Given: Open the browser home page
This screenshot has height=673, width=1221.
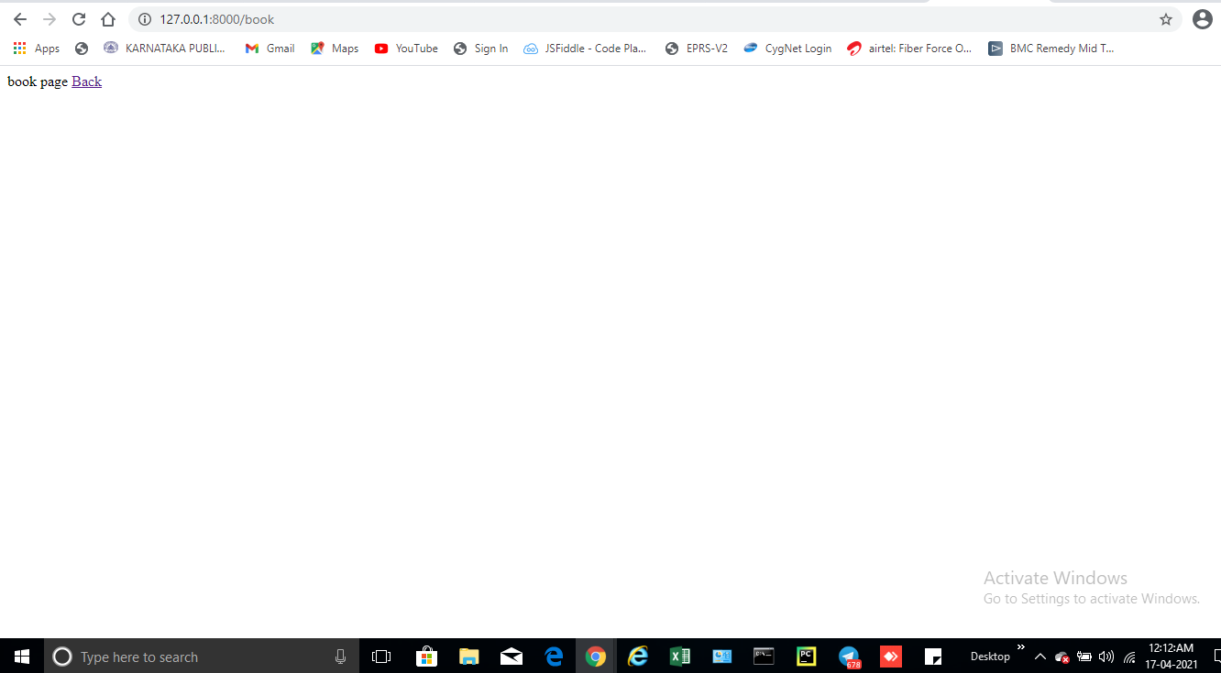Looking at the screenshot, I should coord(107,18).
